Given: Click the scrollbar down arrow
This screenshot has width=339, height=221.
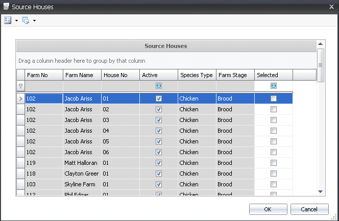Looking at the screenshot, I should pyautogui.click(x=321, y=191).
